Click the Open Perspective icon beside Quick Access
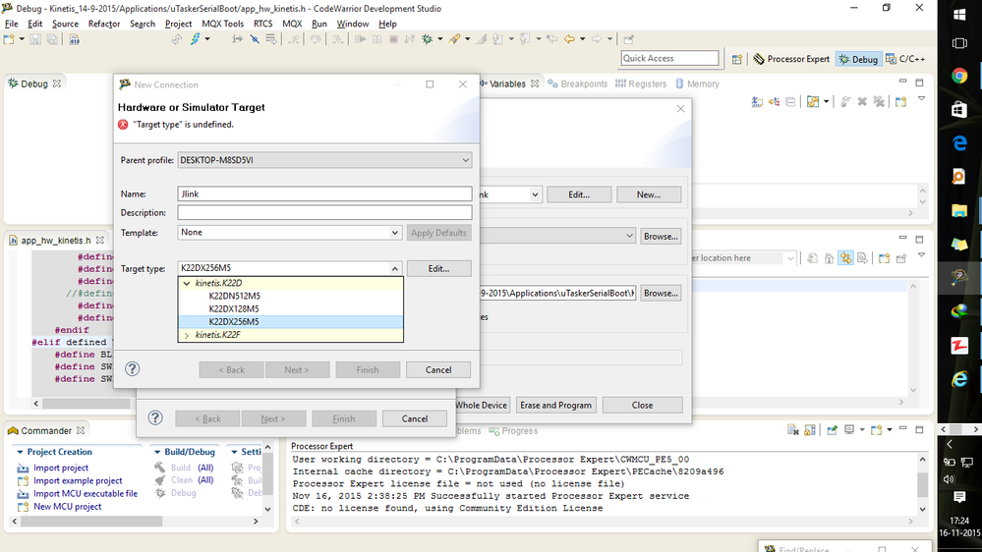Viewport: 982px width, 552px height. point(737,59)
